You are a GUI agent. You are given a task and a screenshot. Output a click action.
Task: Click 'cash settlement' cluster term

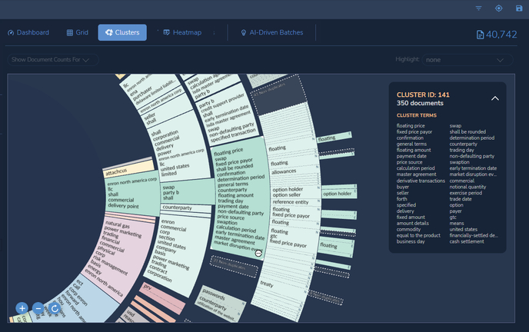(x=467, y=241)
